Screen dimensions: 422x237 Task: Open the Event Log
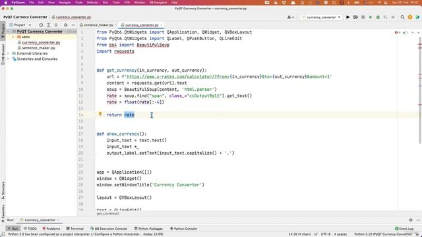pos(404,228)
